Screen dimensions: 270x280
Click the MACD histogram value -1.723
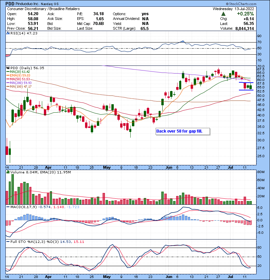[73, 207]
